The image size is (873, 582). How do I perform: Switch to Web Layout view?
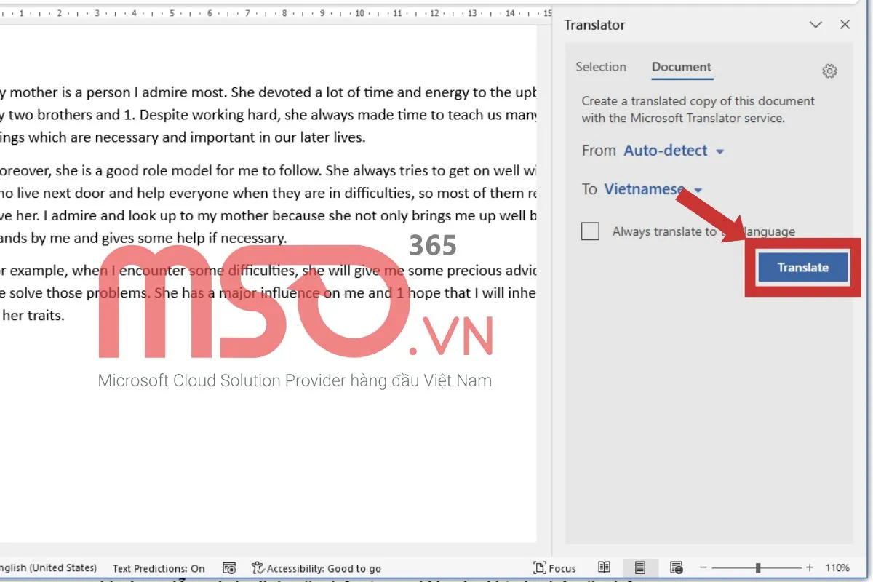click(676, 567)
